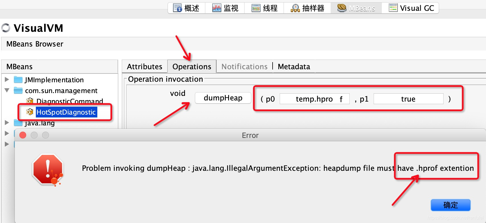Invoke the dumpHeap operation button
Image resolution: width=486 pixels, height=223 pixels.
pyautogui.click(x=223, y=98)
